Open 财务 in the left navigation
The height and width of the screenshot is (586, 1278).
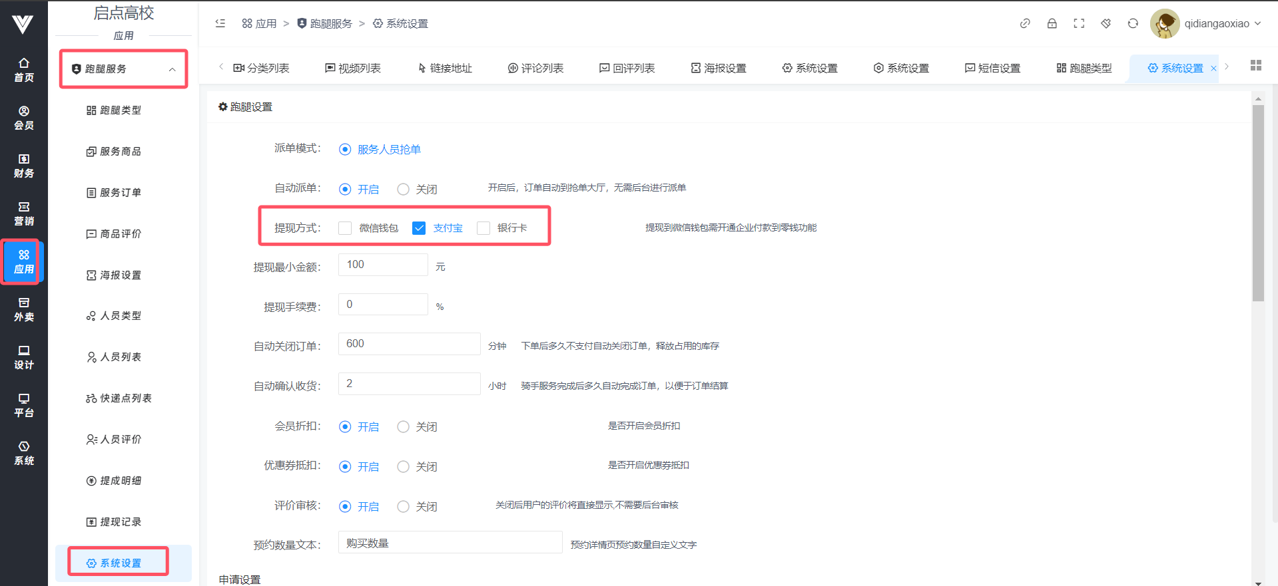click(24, 166)
